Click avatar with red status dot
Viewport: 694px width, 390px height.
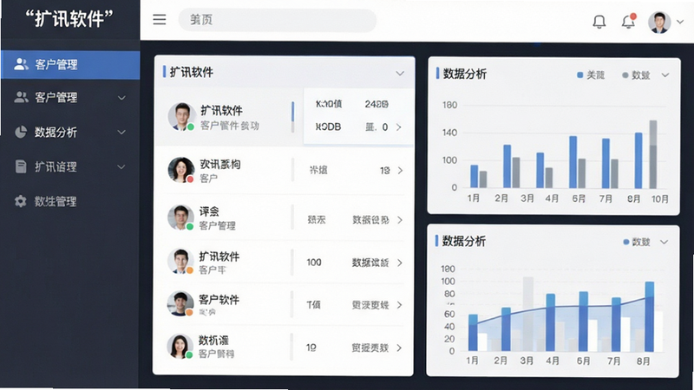(x=181, y=170)
